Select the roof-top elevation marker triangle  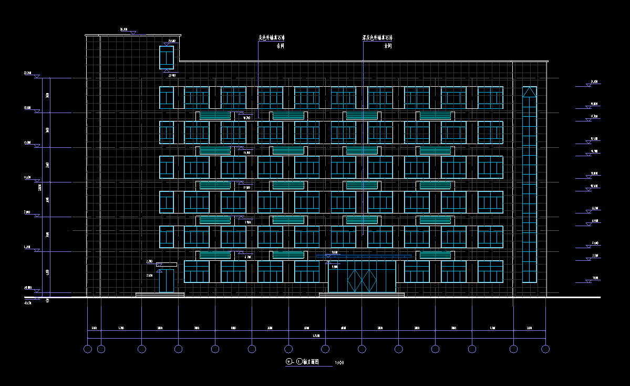pyautogui.click(x=132, y=33)
